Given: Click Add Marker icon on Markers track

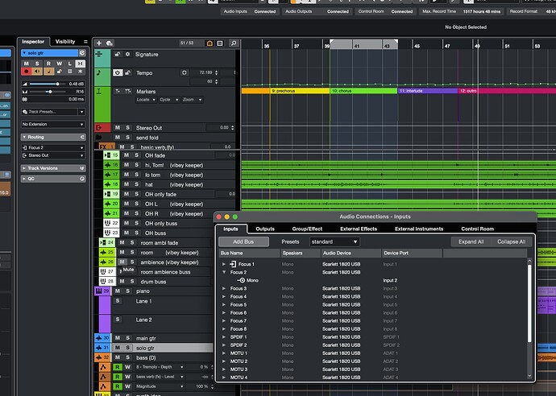Looking at the screenshot, I should [118, 92].
